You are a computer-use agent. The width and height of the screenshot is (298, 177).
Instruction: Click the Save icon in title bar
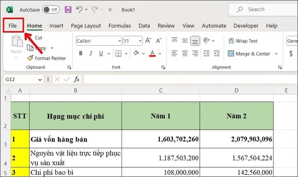(x=68, y=10)
